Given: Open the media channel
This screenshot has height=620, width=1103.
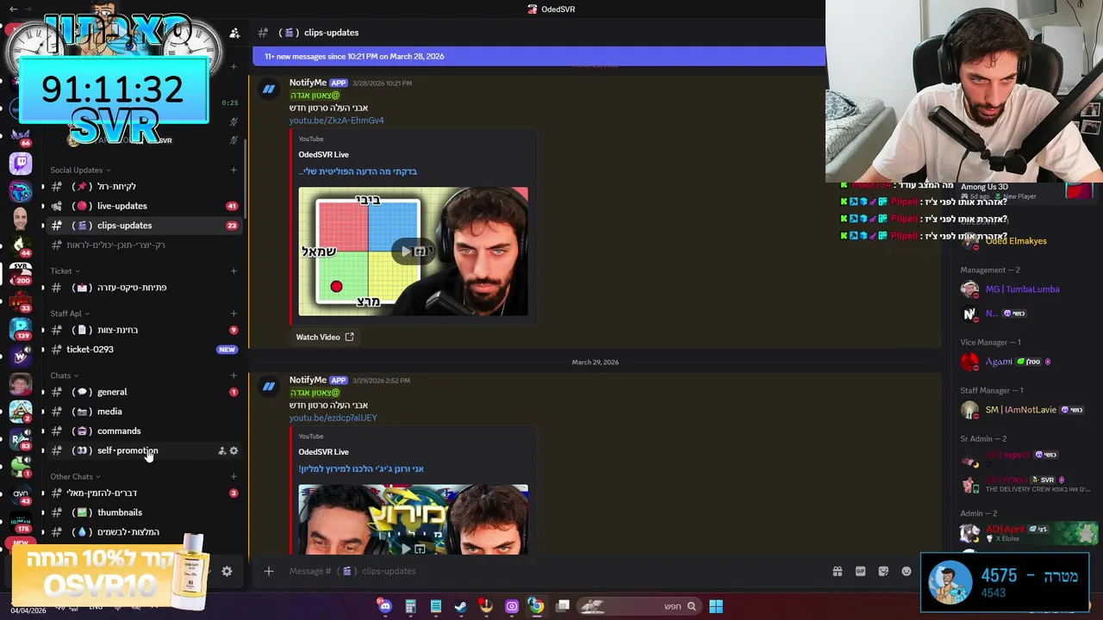Looking at the screenshot, I should pyautogui.click(x=143, y=412).
